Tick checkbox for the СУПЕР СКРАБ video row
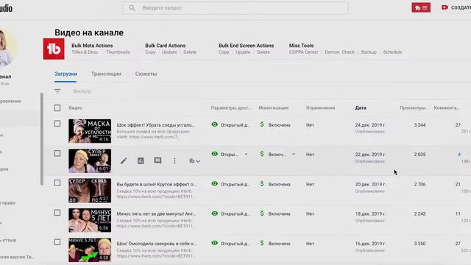 (57, 183)
